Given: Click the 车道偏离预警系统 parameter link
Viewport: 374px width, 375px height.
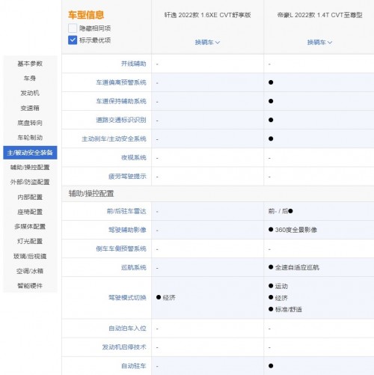Looking at the screenshot, I should pyautogui.click(x=121, y=82).
